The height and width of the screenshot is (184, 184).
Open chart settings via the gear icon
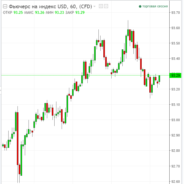click(105, 6)
